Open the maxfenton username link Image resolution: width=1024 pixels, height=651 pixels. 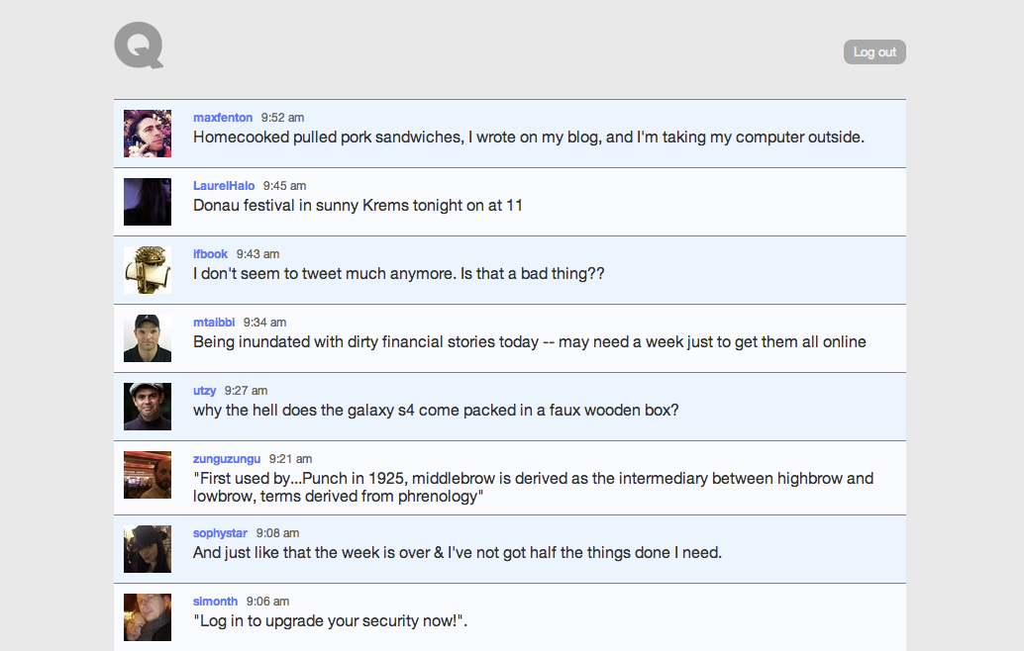tap(223, 118)
